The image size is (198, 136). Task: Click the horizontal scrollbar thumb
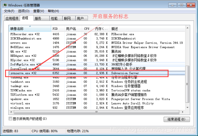pyautogui.click(x=97, y=112)
